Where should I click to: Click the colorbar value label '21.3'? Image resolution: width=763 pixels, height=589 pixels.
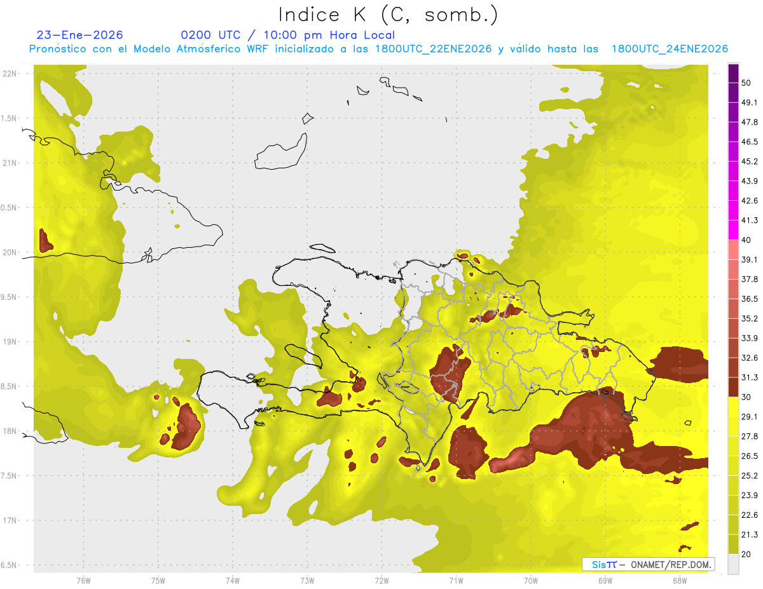[x=750, y=534]
